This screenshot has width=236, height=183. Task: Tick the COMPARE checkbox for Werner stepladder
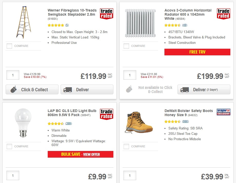(9, 46)
